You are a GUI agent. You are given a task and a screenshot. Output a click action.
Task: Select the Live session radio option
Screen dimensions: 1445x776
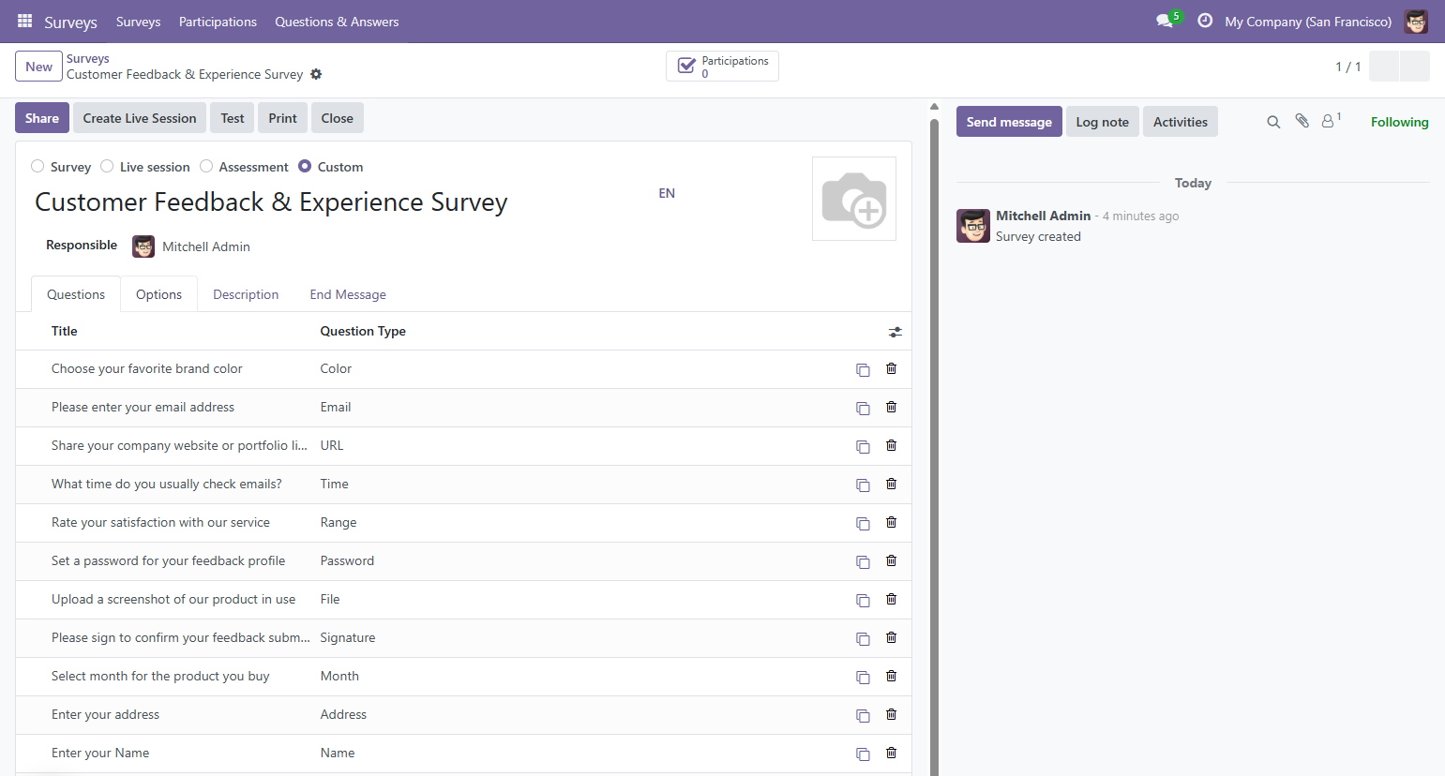[x=107, y=166]
